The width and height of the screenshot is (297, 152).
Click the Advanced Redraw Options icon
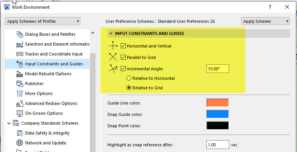pos(20,103)
